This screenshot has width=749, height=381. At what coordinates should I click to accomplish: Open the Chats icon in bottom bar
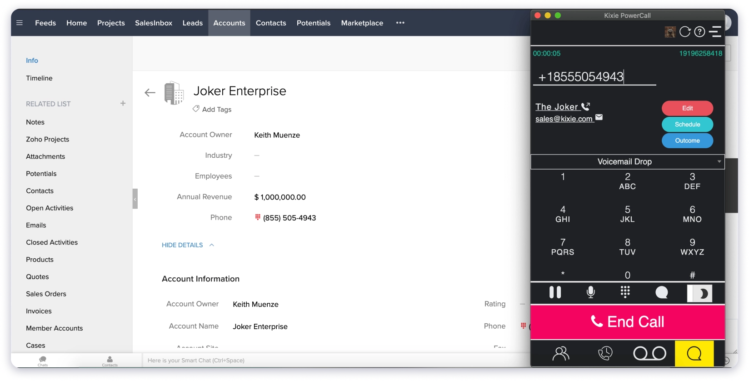[43, 361]
